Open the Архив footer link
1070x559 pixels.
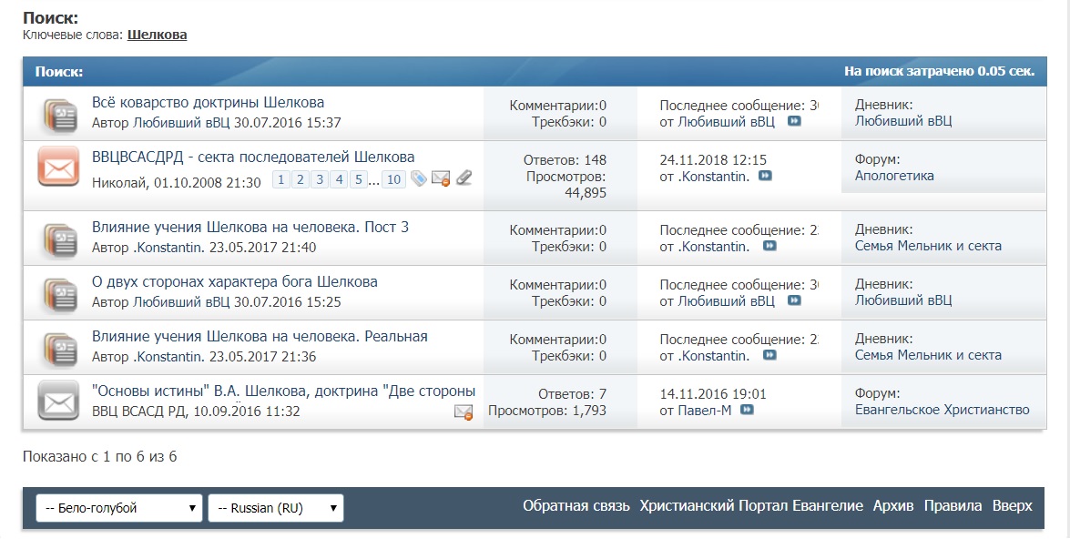pyautogui.click(x=892, y=506)
